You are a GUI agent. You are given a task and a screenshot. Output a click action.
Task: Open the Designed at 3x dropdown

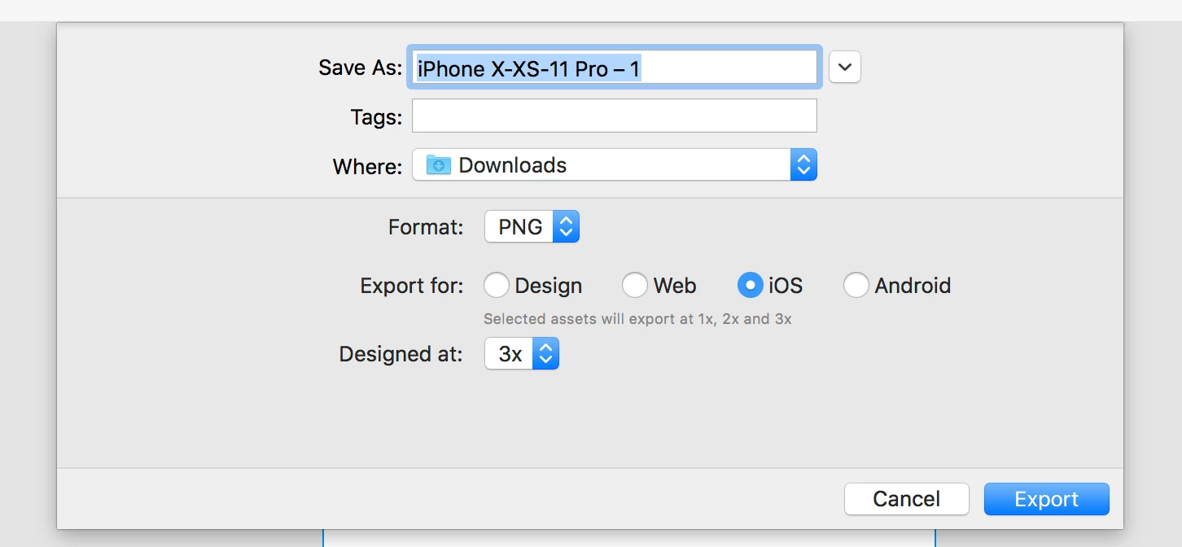coord(522,354)
